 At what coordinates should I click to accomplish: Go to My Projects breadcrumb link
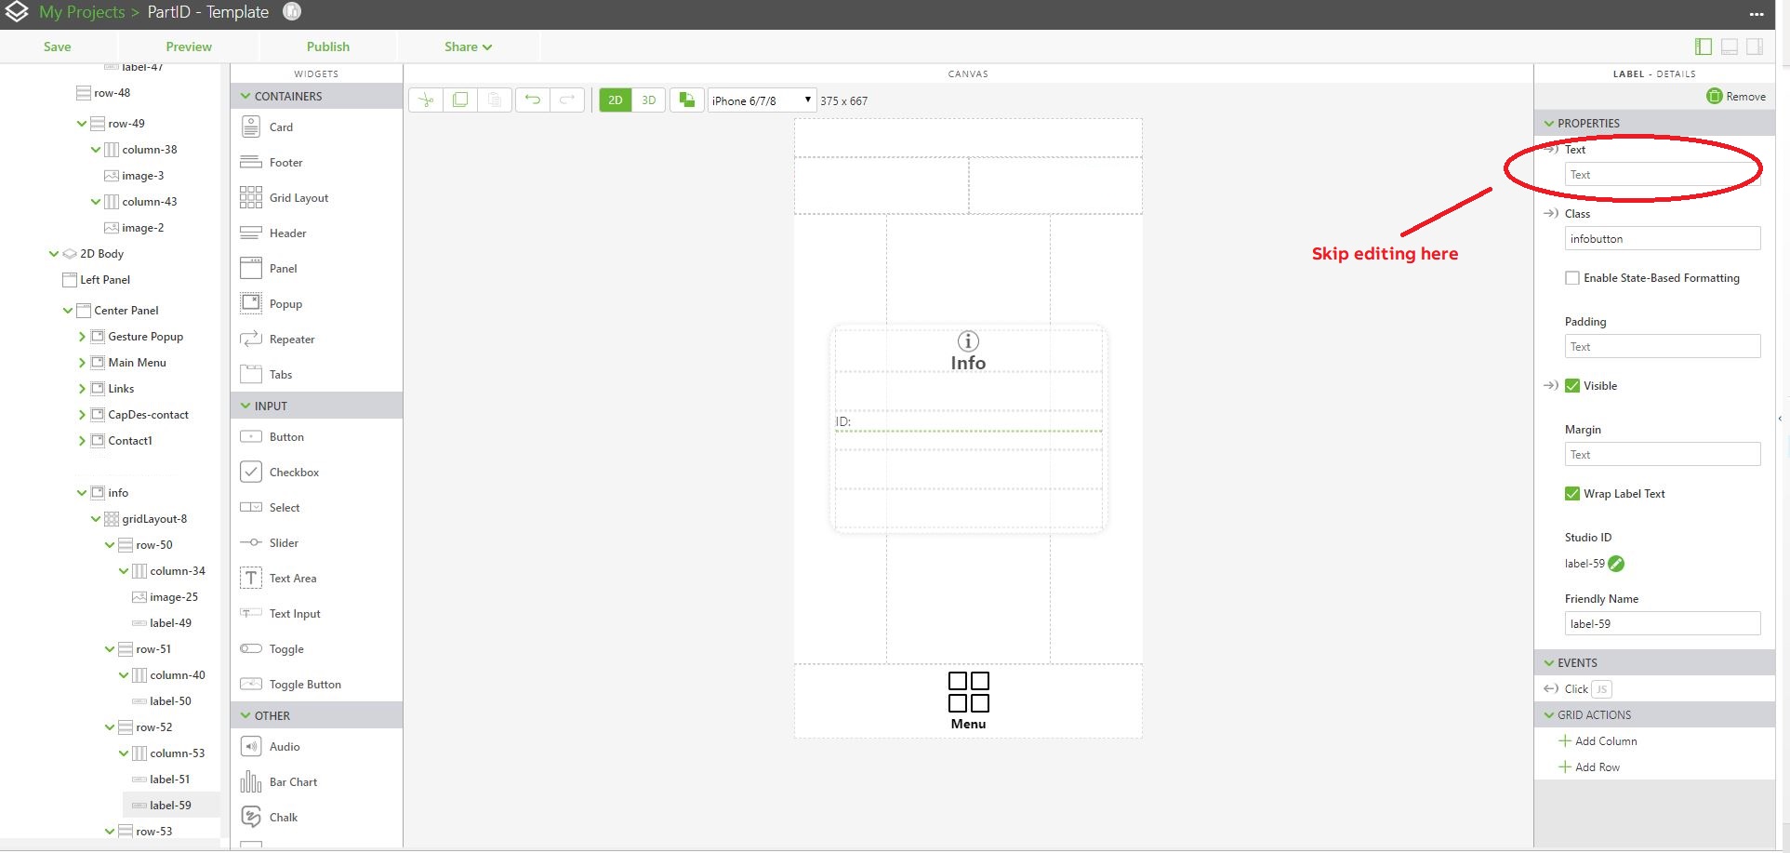click(x=82, y=12)
